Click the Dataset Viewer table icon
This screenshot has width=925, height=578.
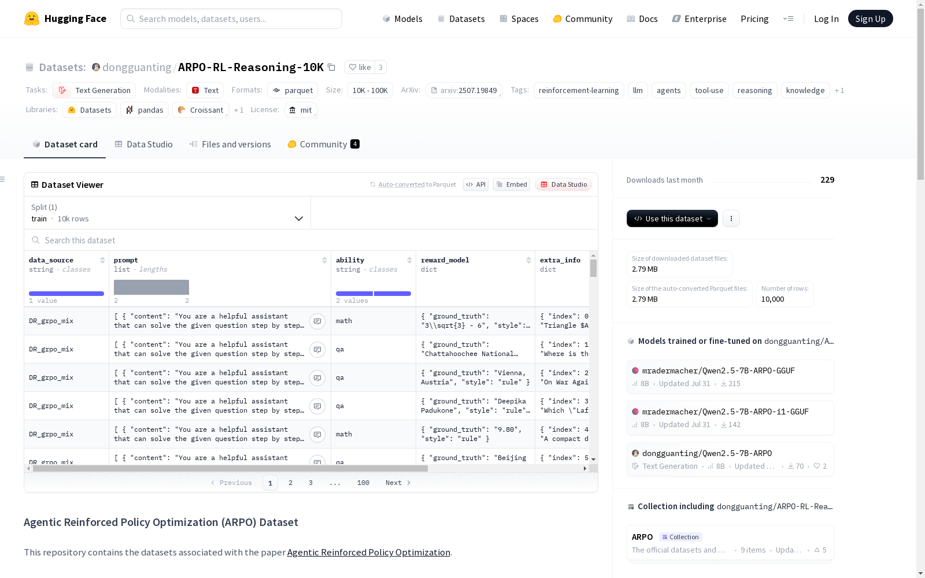pos(35,184)
